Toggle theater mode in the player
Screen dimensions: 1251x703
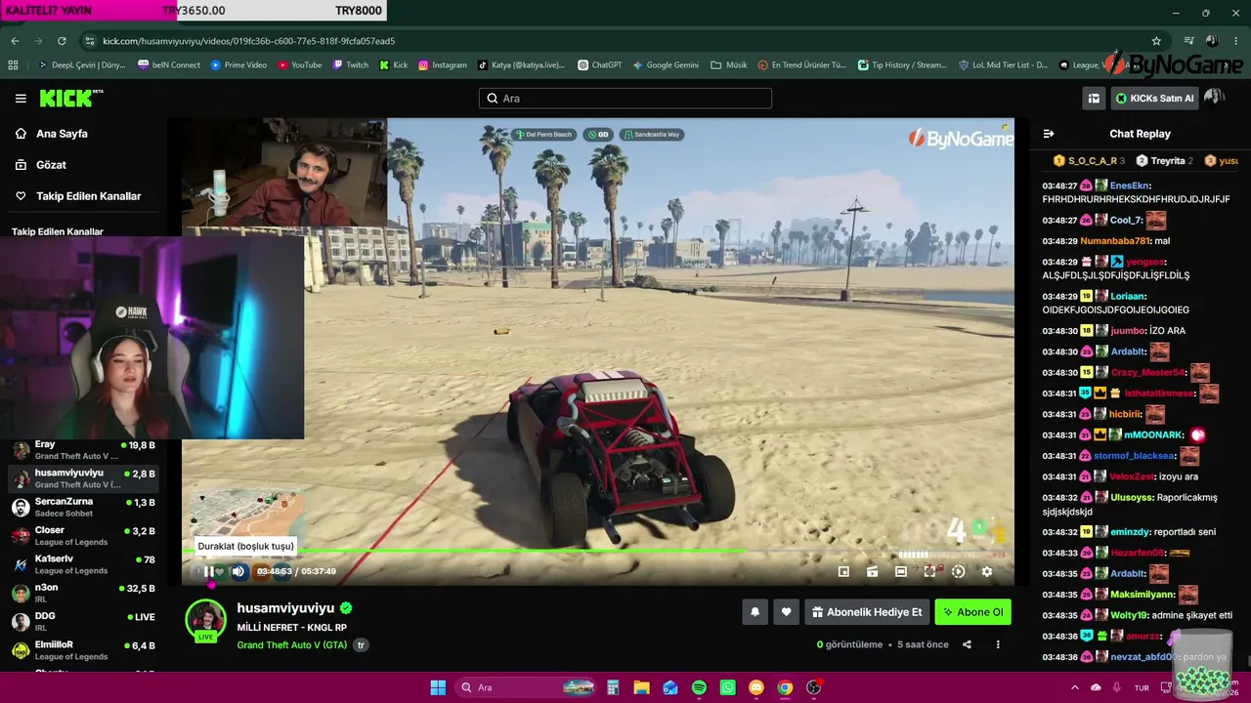click(x=901, y=571)
